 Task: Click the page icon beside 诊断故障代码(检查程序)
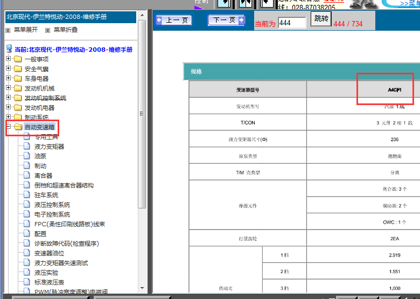(x=27, y=243)
